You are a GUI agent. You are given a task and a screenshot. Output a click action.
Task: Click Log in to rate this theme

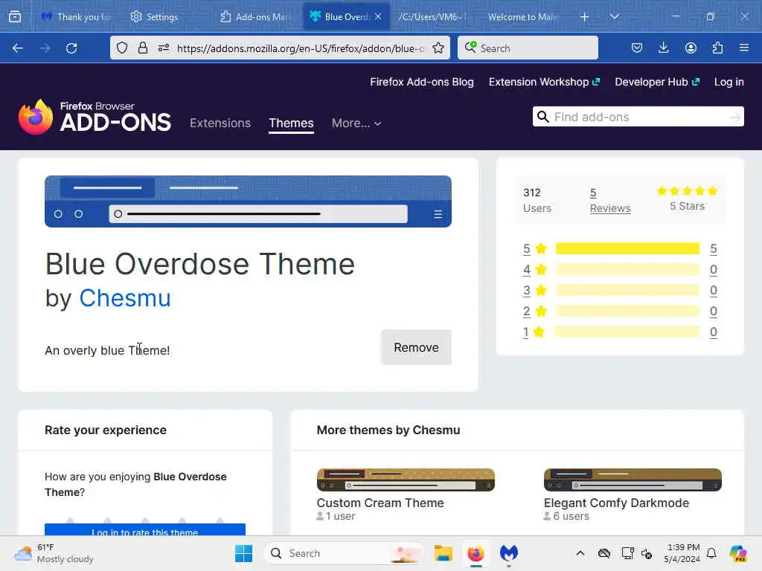coord(145,530)
